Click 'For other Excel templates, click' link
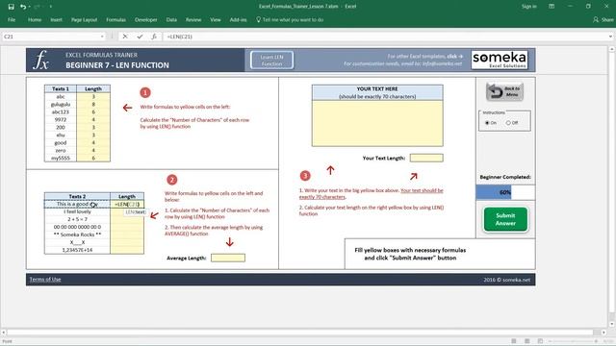616x346 pixels. click(425, 57)
